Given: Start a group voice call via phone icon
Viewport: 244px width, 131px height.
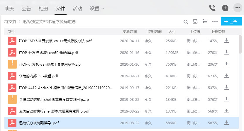Looking at the screenshot, I should click(212, 8).
